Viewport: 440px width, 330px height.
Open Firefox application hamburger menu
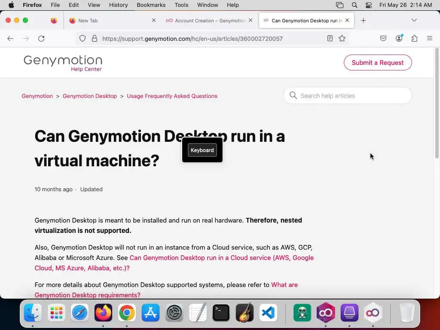click(x=430, y=38)
